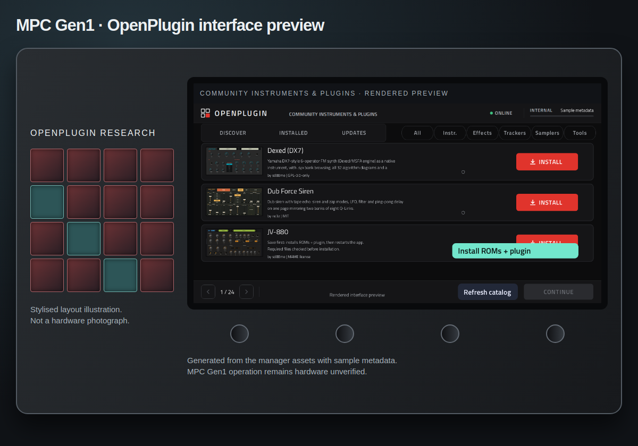Select the All category filter
This screenshot has height=446, width=638.
(x=417, y=133)
